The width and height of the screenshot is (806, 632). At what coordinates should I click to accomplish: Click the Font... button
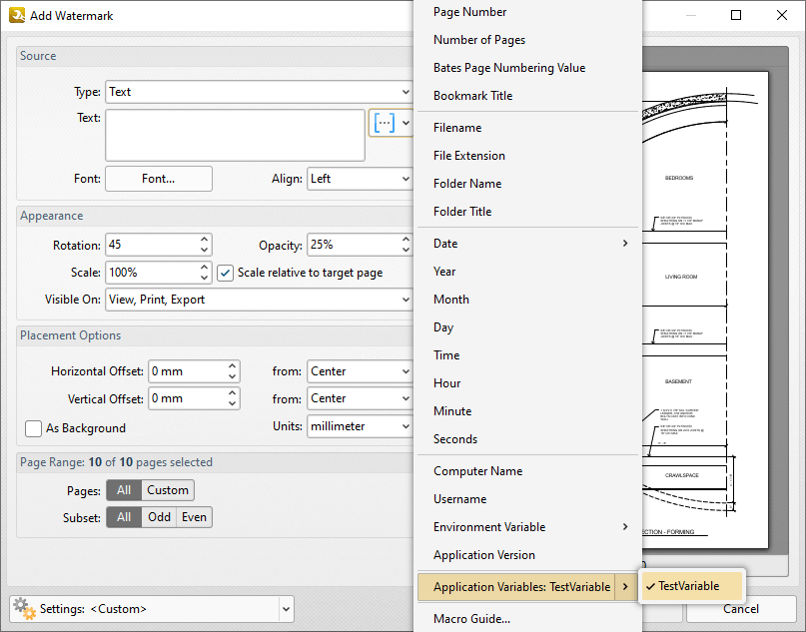click(x=159, y=179)
